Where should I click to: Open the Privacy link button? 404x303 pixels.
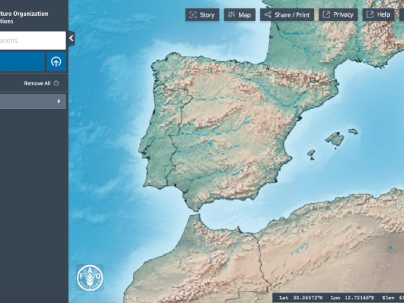(338, 15)
